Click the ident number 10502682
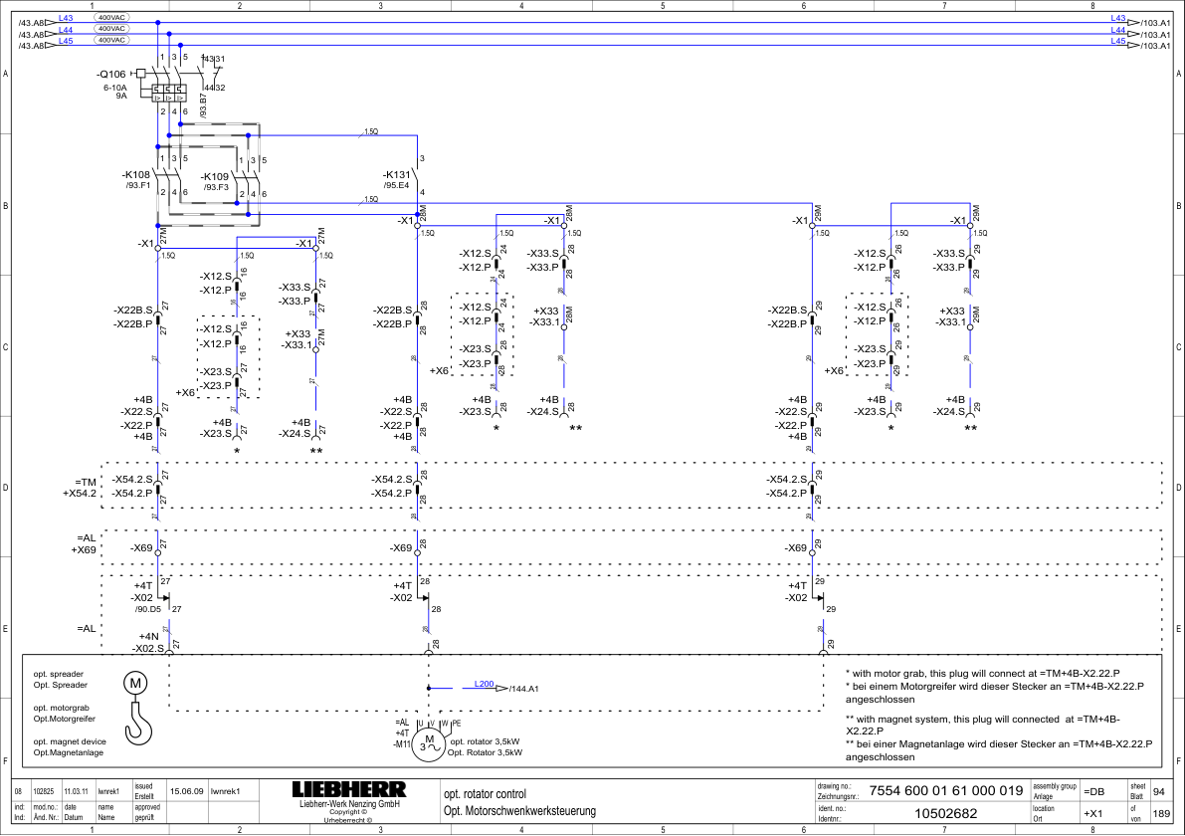The width and height of the screenshot is (1185, 836). point(945,814)
